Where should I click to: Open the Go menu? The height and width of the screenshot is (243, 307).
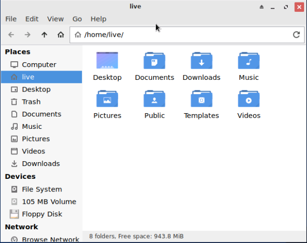pos(77,19)
